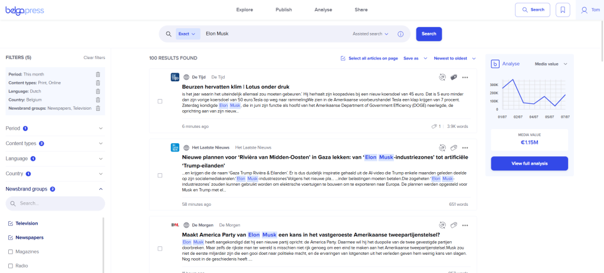This screenshot has width=604, height=273.
Task: Delete the Period filter with its trash icon
Action: (x=98, y=74)
